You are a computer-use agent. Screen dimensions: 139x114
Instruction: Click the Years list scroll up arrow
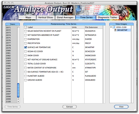[x=18, y=99]
